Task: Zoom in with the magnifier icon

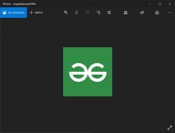Action: coord(66,12)
